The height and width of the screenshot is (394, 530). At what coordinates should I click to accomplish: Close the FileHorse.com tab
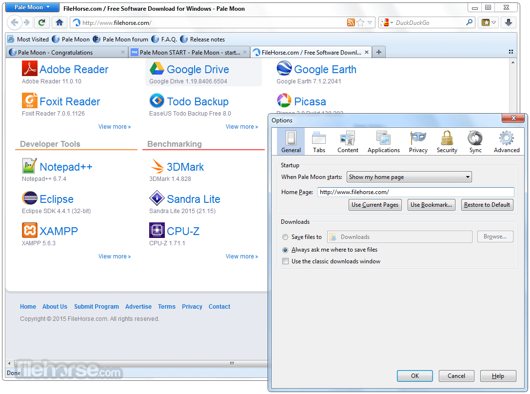(366, 52)
